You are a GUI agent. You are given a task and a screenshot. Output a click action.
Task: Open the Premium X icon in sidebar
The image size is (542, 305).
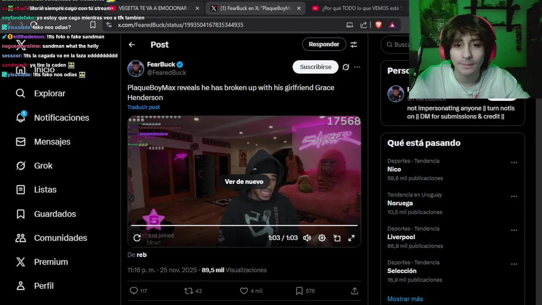tap(20, 262)
